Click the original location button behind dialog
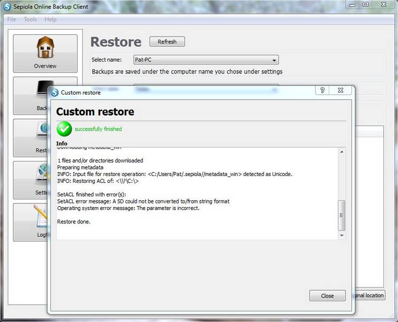The image size is (398, 322). tap(370, 295)
